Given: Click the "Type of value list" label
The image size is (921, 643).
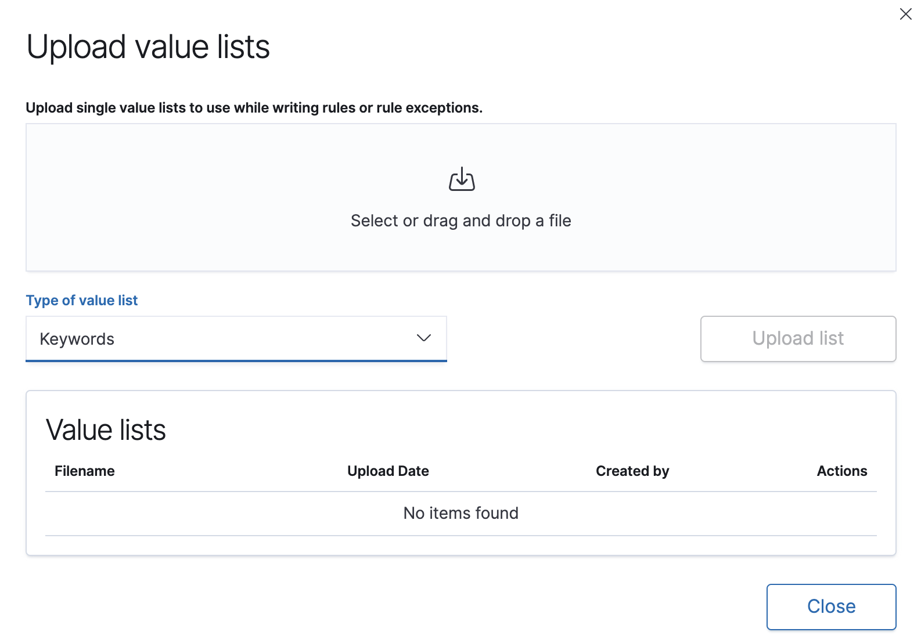Looking at the screenshot, I should click(81, 301).
